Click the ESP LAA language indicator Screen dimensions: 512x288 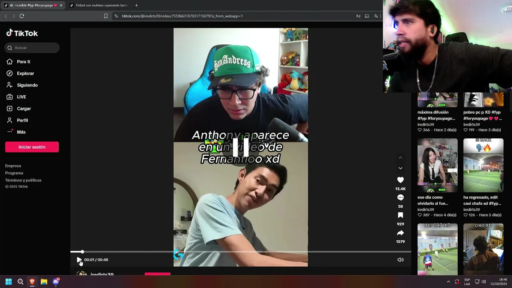pyautogui.click(x=467, y=282)
